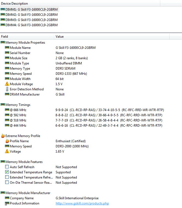Click the DIMM1 memory chip icon
Viewport: 182px width, 208px height.
click(x=3, y=9)
